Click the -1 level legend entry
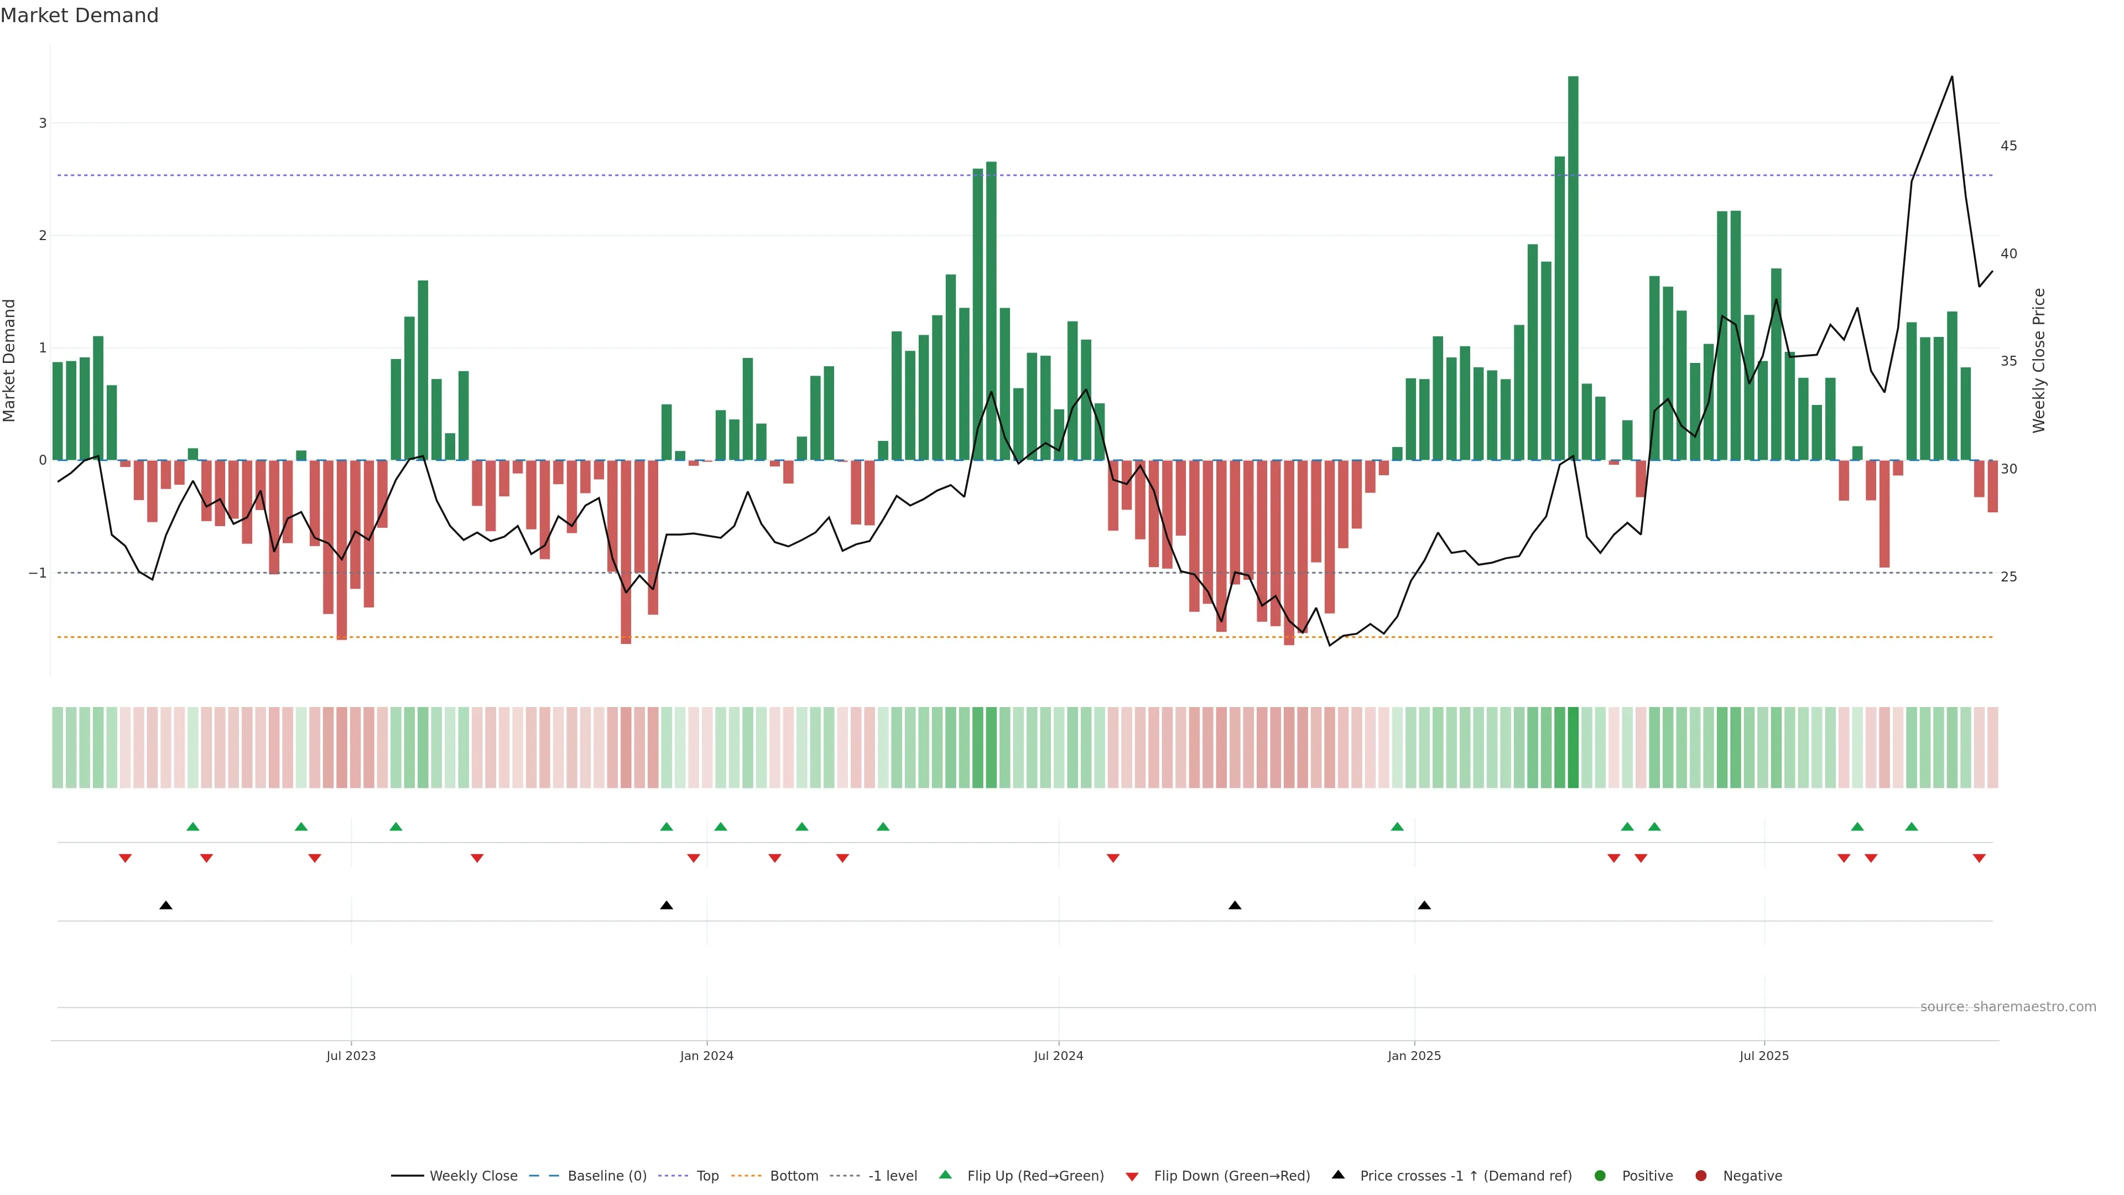The height and width of the screenshot is (1195, 2124). 892,1176
